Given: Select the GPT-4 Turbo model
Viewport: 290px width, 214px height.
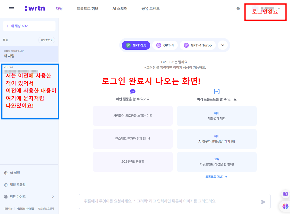Looking at the screenshot, I should pyautogui.click(x=198, y=45).
